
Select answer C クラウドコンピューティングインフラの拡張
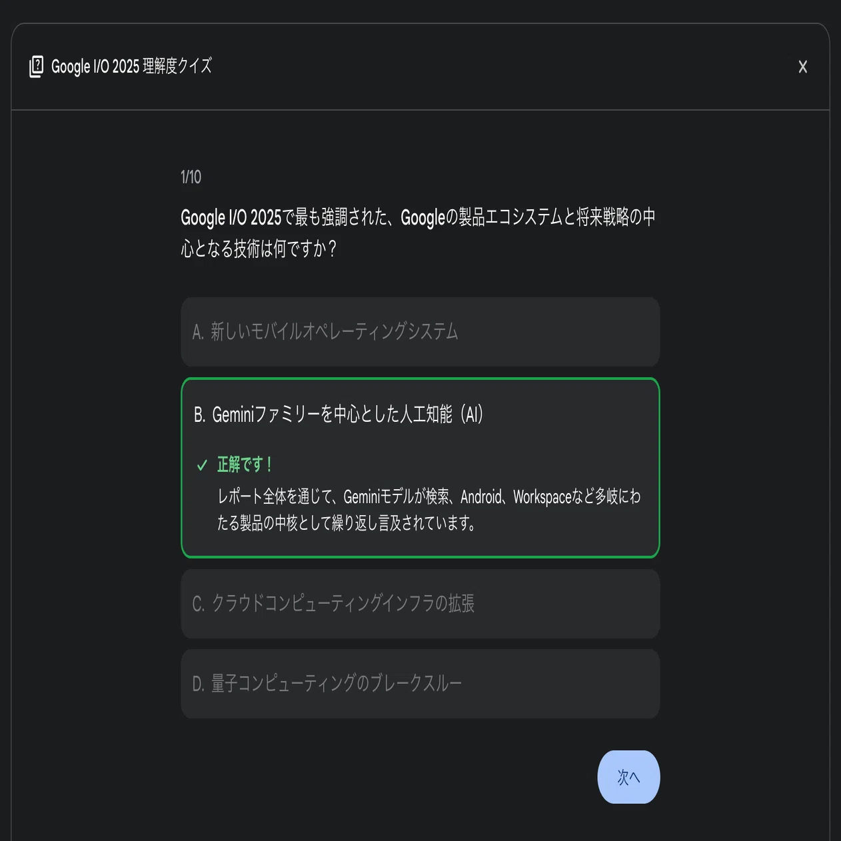pyautogui.click(x=420, y=604)
